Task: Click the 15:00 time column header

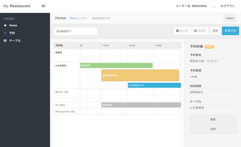Action: pyautogui.click(x=132, y=45)
